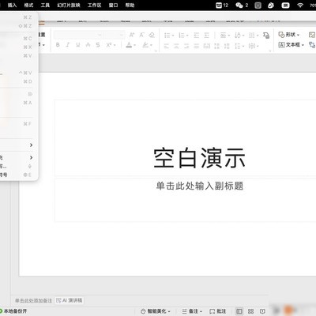Screen dimensions: 316x316
Task: Open the font name combo box
Action: click(78, 35)
